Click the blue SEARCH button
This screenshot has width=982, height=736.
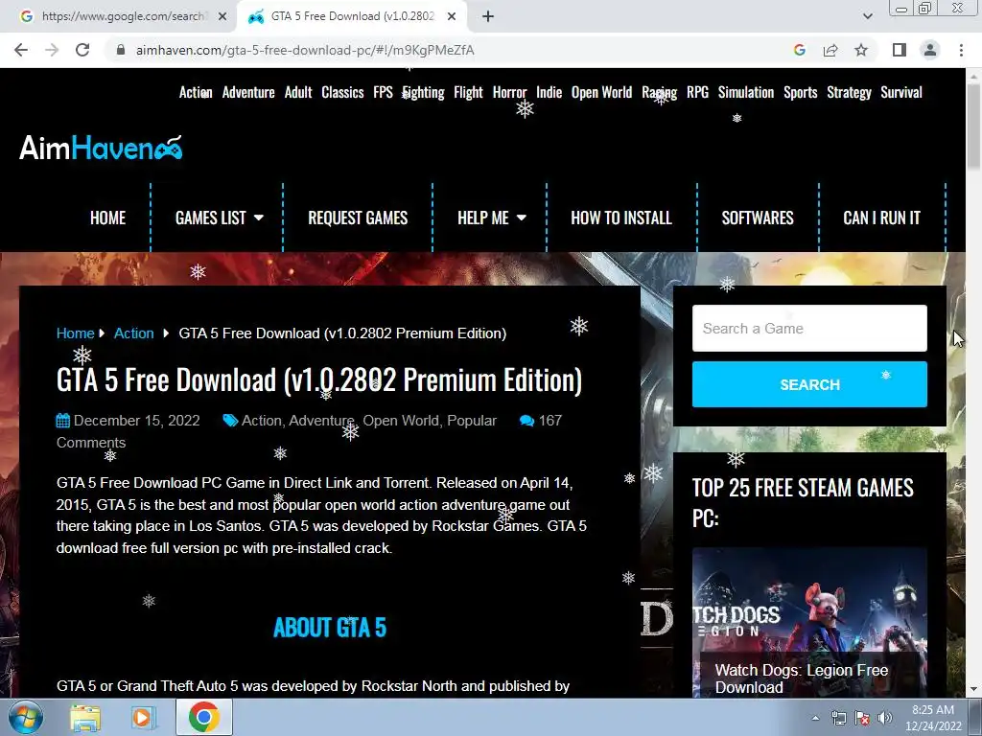[x=809, y=384]
